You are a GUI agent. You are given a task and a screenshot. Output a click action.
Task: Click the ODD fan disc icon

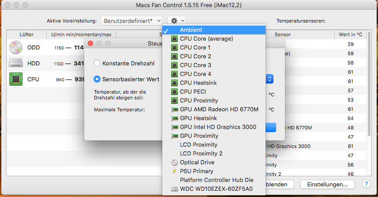pyautogui.click(x=16, y=47)
